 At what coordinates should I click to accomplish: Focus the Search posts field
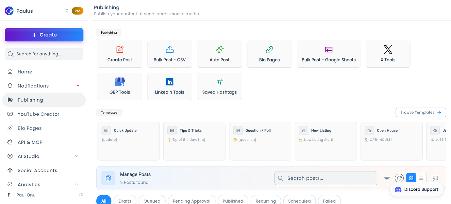click(x=326, y=178)
